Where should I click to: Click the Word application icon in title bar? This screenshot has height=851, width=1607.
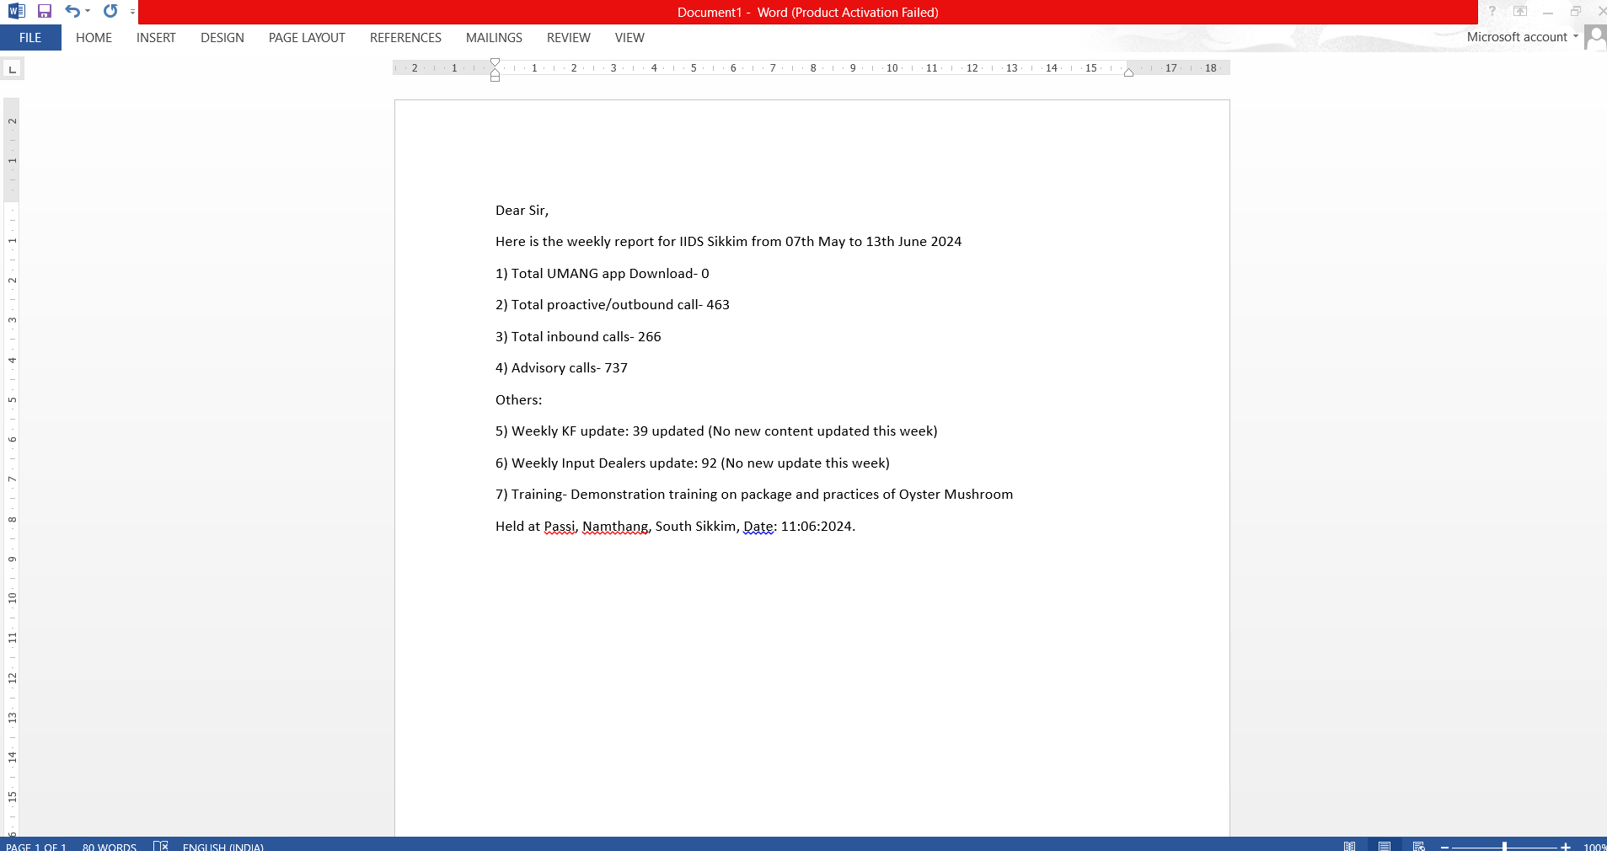pos(16,11)
